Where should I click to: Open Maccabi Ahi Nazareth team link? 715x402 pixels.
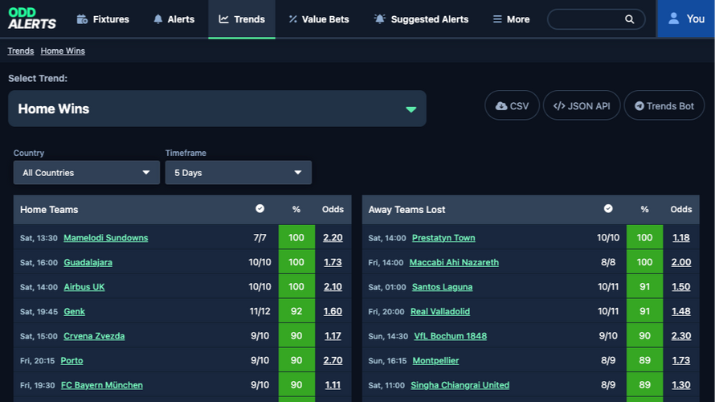[x=454, y=262]
